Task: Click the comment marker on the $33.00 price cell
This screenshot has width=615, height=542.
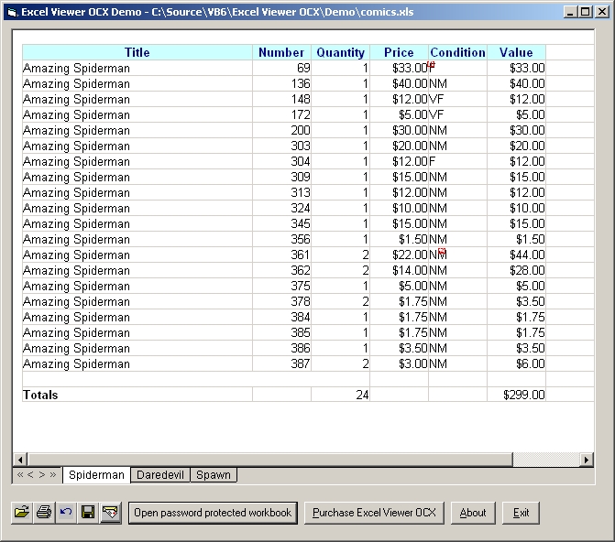Action: click(x=432, y=64)
